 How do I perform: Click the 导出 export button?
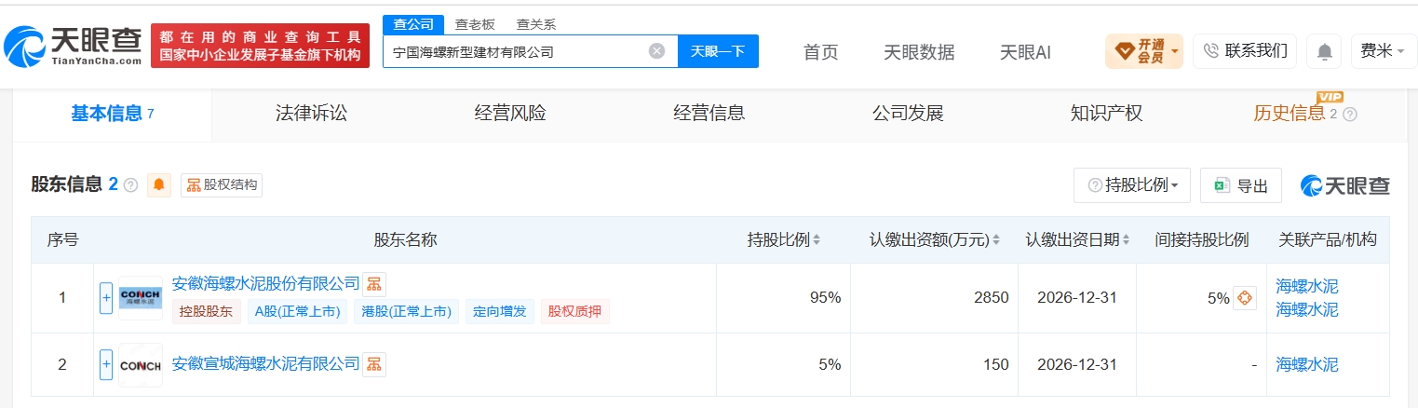tap(1241, 185)
